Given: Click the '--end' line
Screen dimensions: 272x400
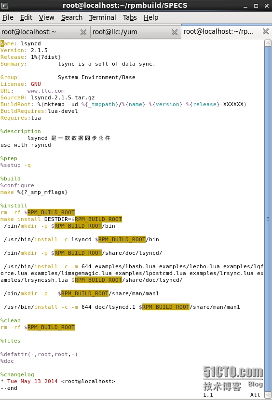Looking at the screenshot, I should [x=9, y=388].
